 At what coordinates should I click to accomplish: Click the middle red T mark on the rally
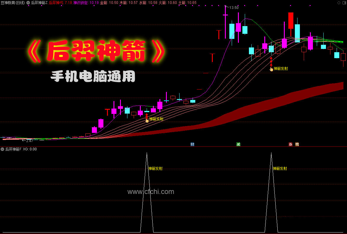click(x=212, y=58)
